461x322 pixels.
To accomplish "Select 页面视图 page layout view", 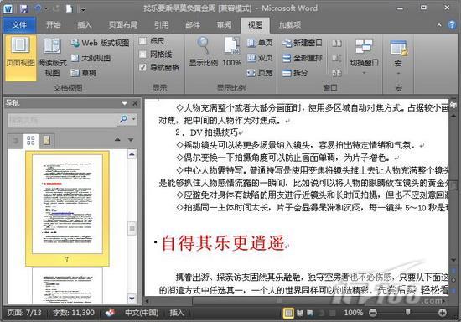I will (x=21, y=58).
